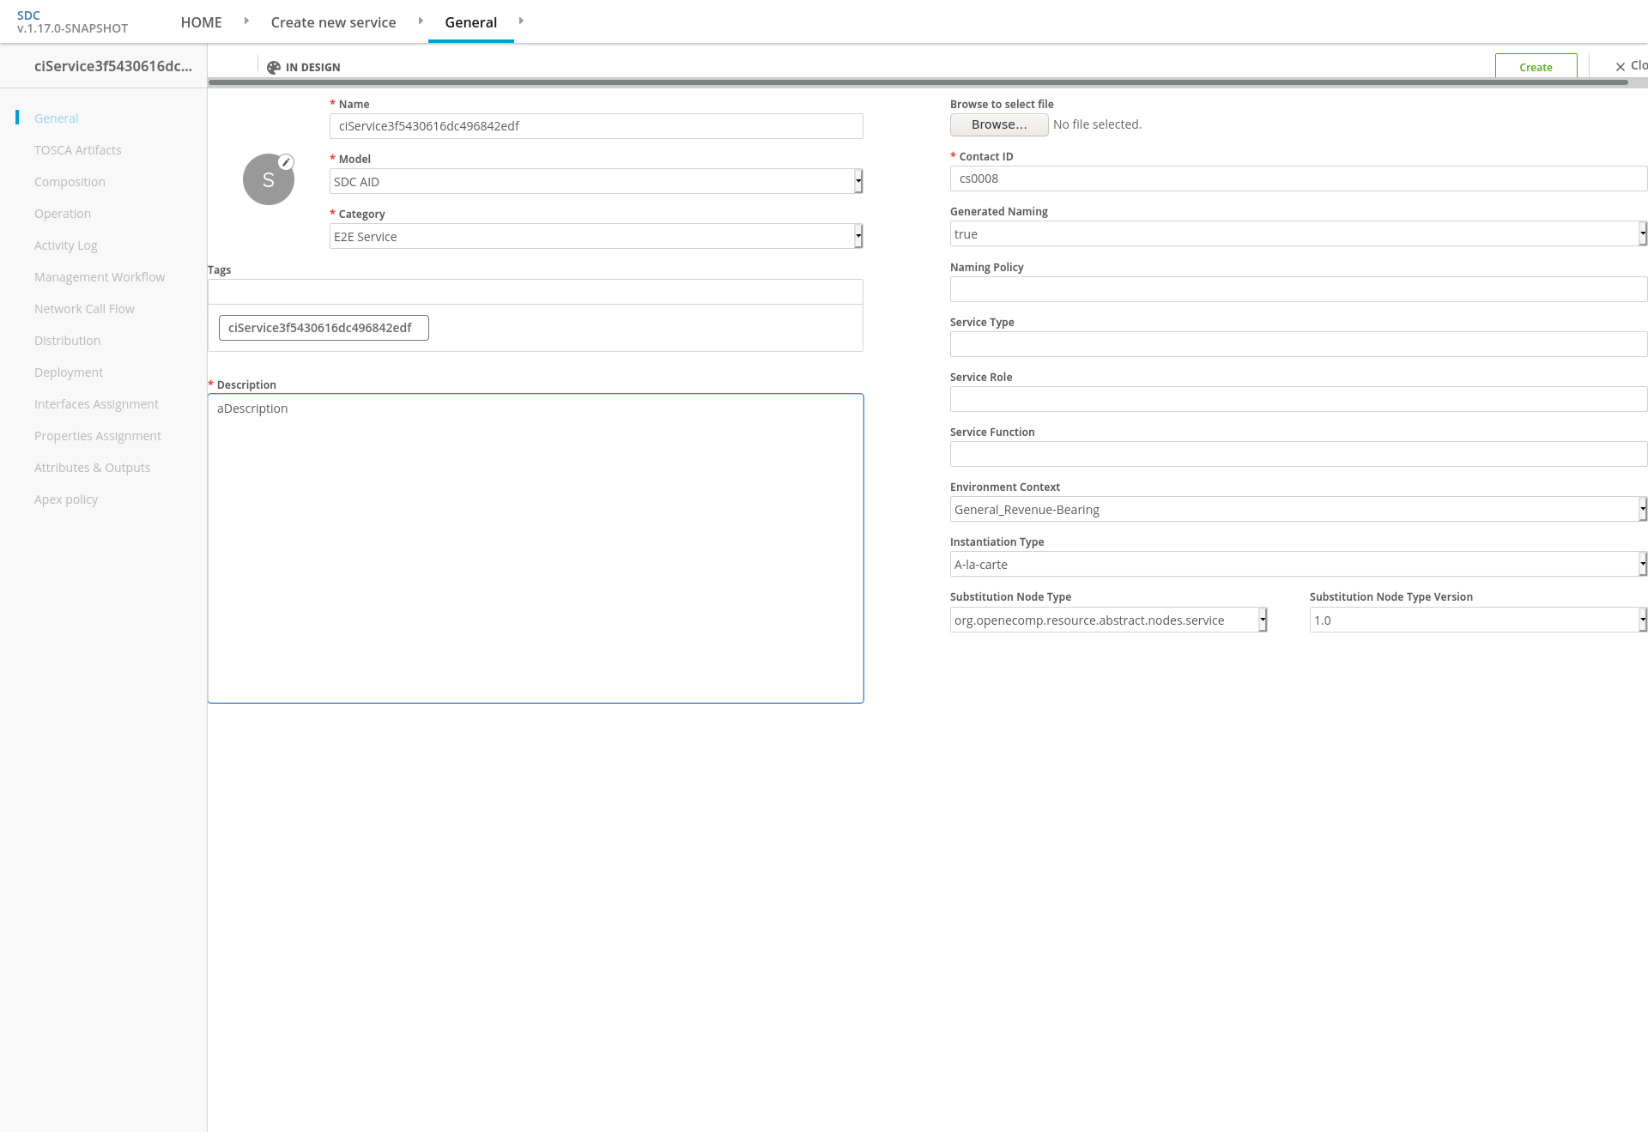Open TOSCA Artifacts section
The width and height of the screenshot is (1648, 1132).
(78, 150)
